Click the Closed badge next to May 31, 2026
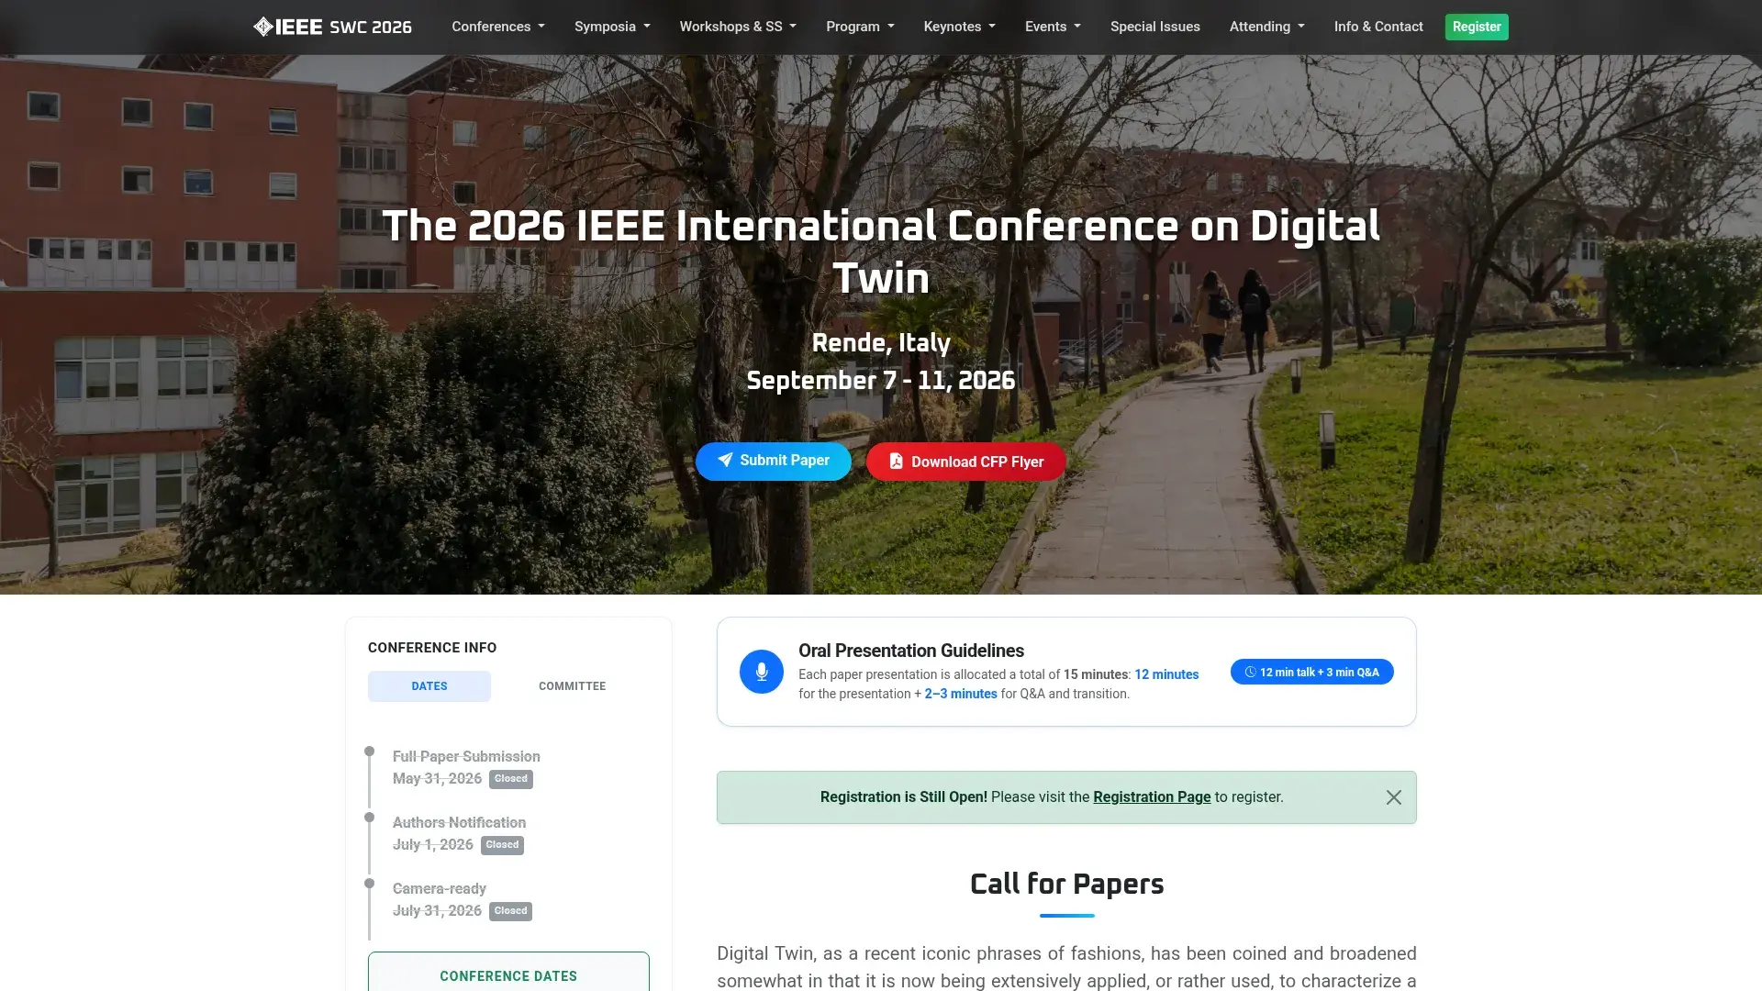This screenshot has width=1762, height=991. point(511,779)
